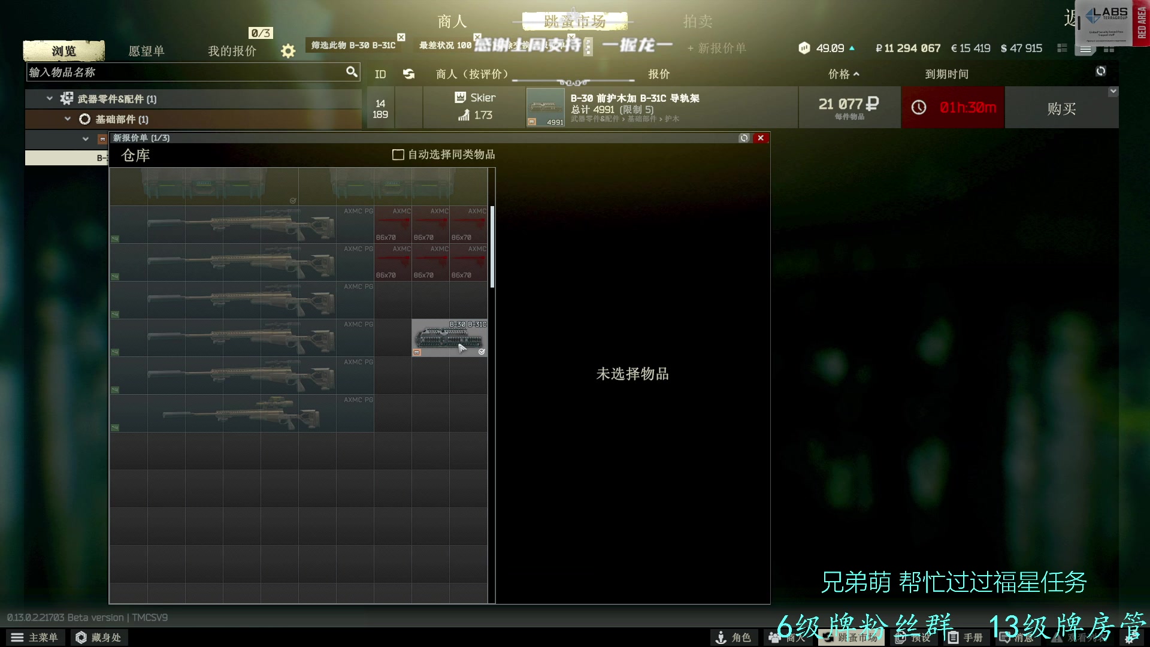
Task: Remove the 筛选此物 B-30 B-31C filter
Action: coord(401,37)
